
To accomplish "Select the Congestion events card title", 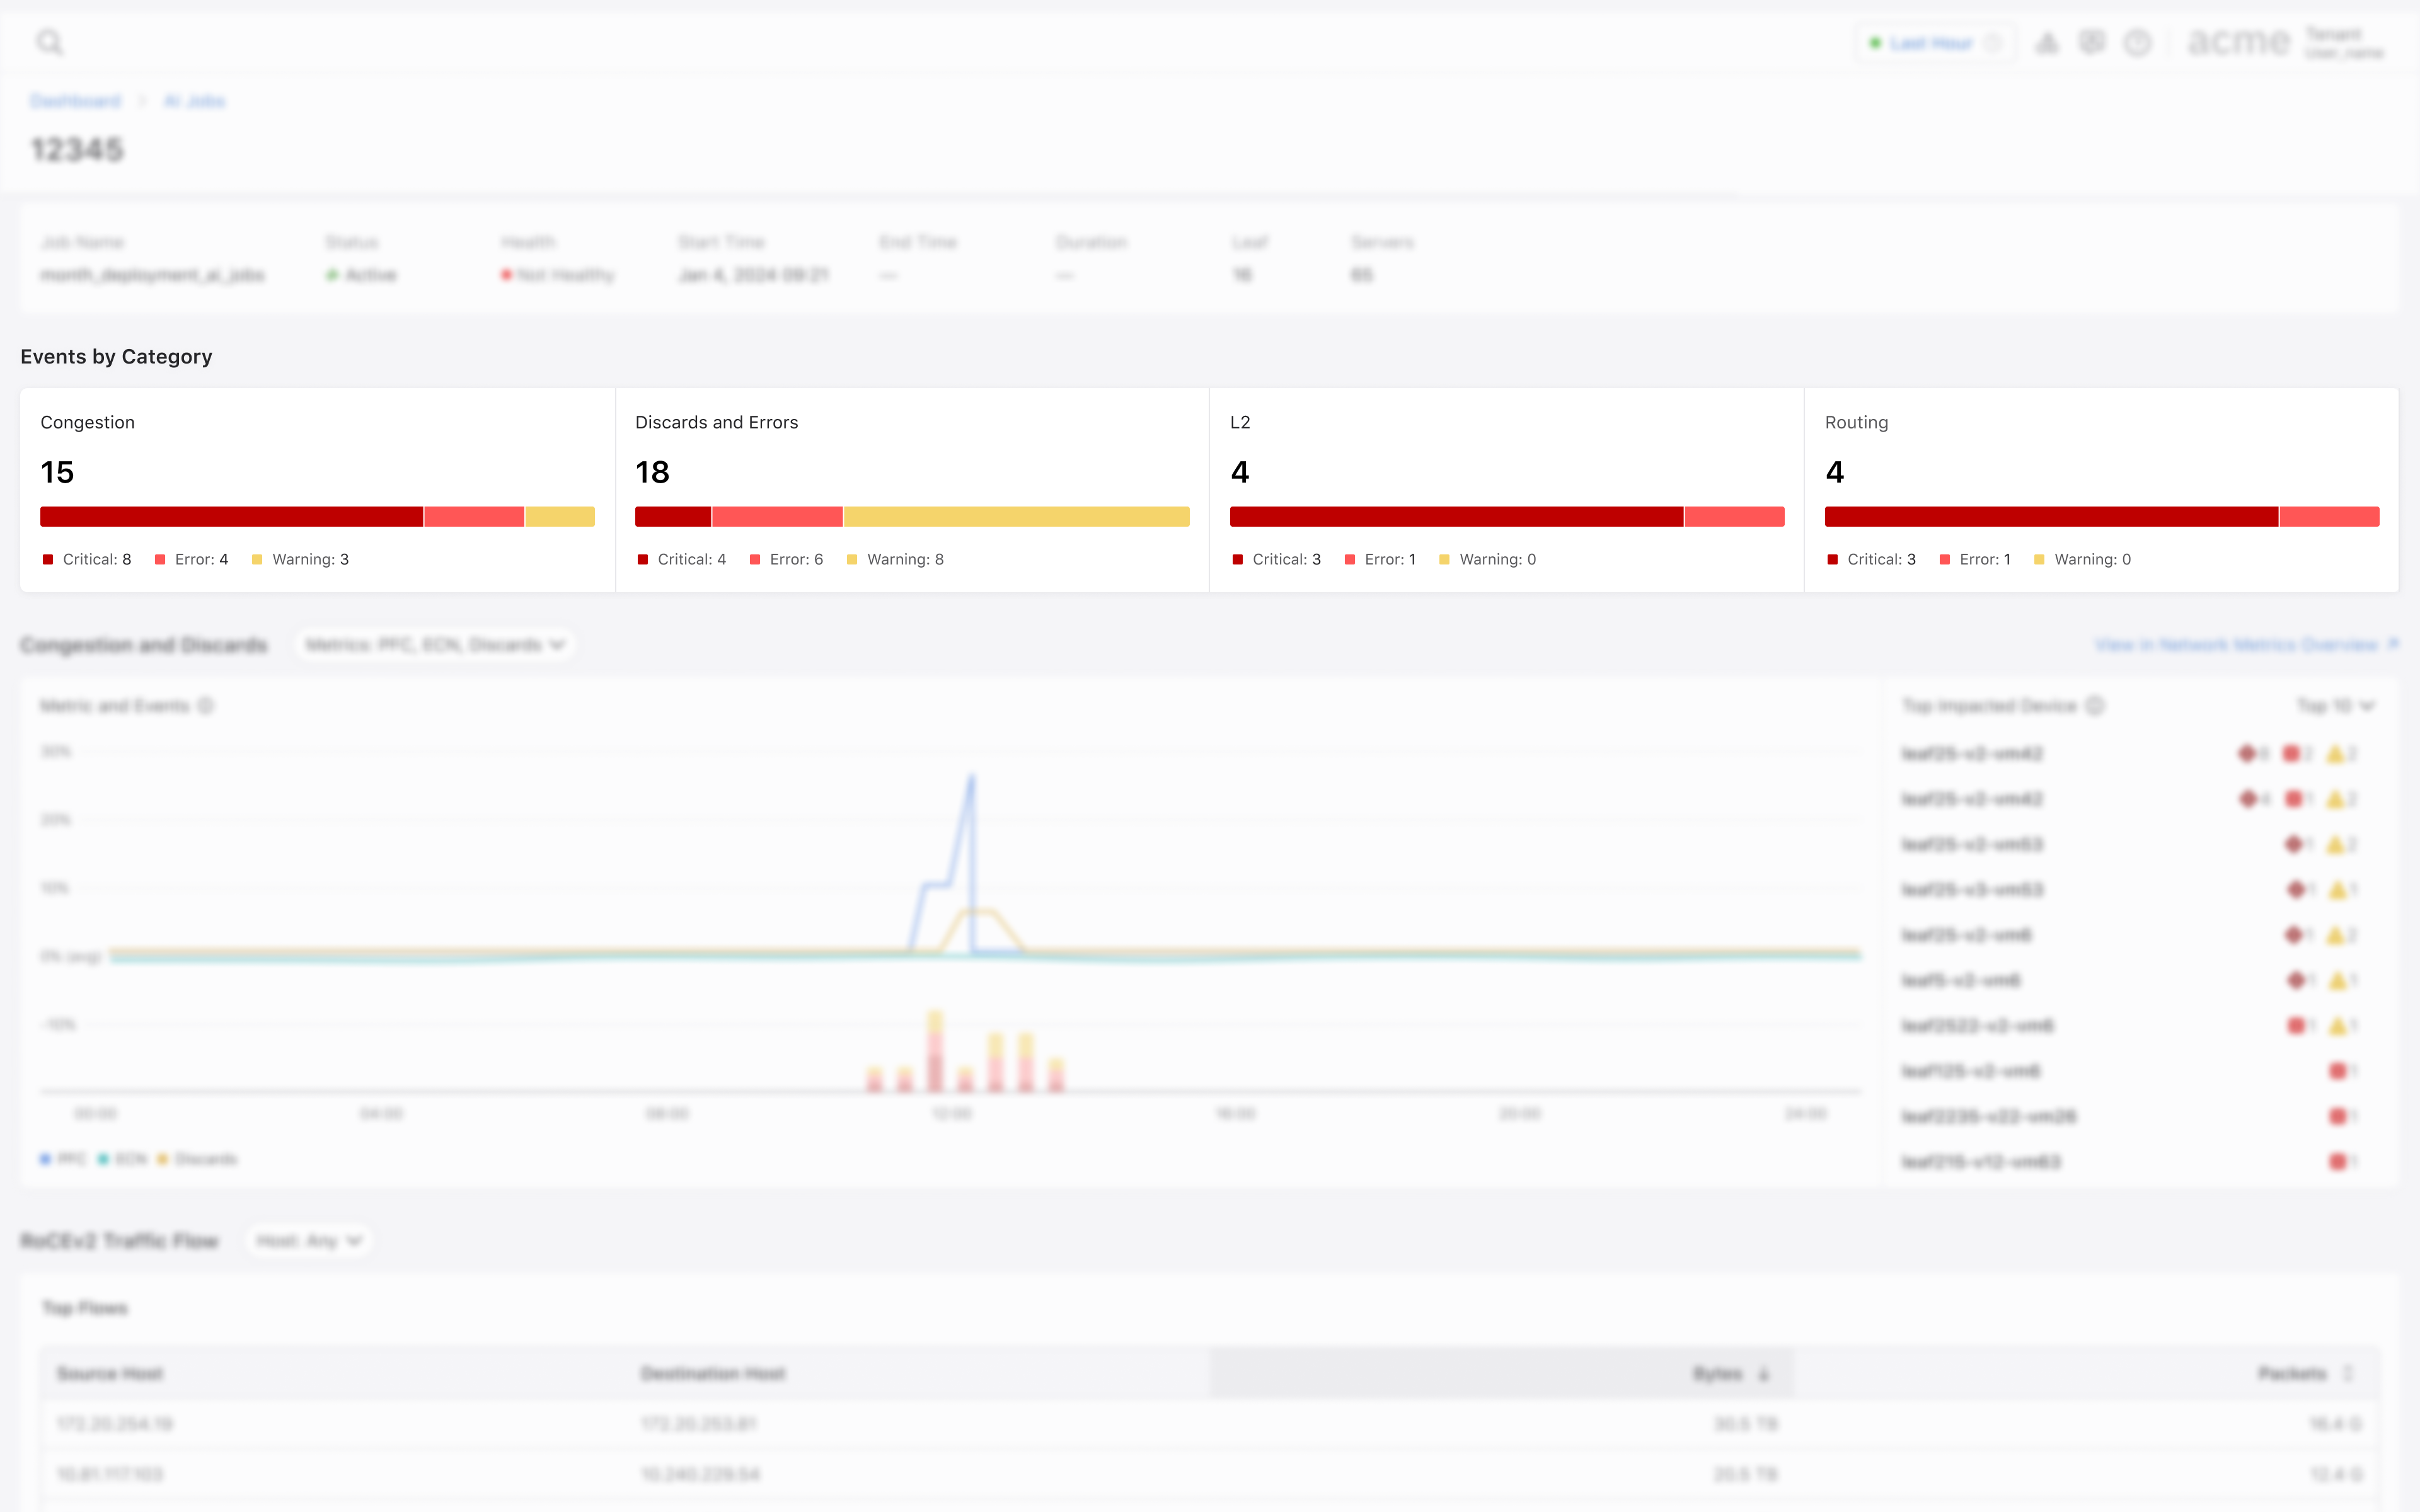I will click(x=88, y=422).
